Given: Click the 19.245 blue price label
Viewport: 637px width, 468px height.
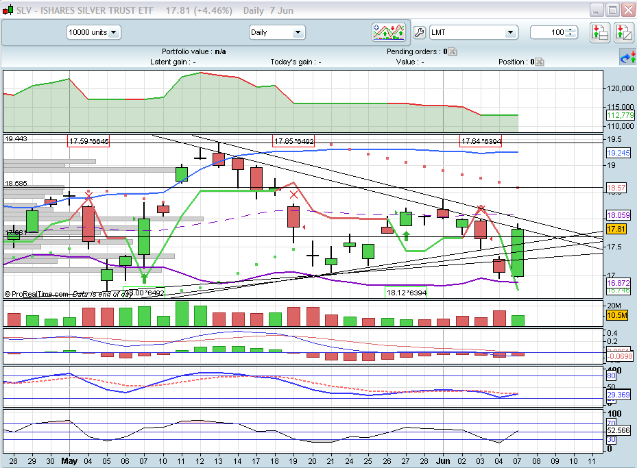Looking at the screenshot, I should (618, 153).
